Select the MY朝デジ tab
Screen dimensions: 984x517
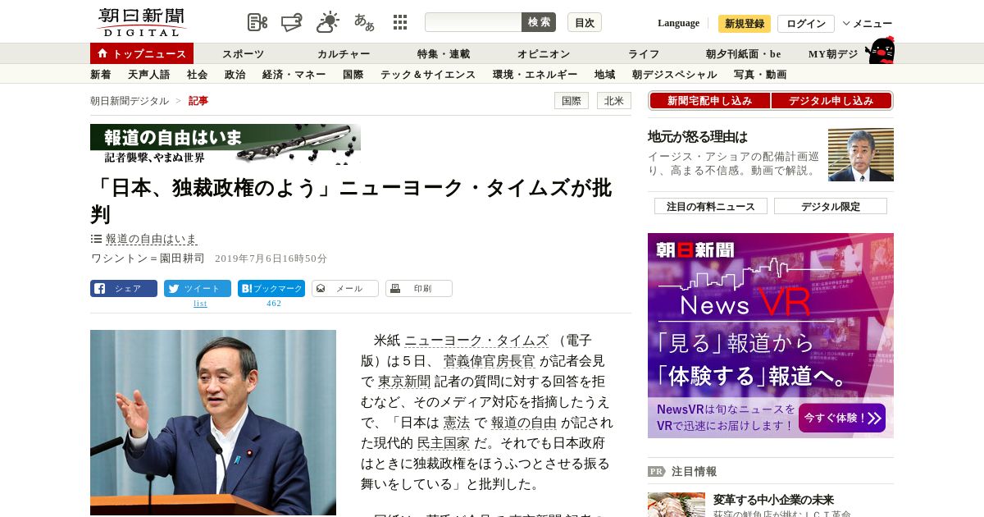(x=833, y=54)
